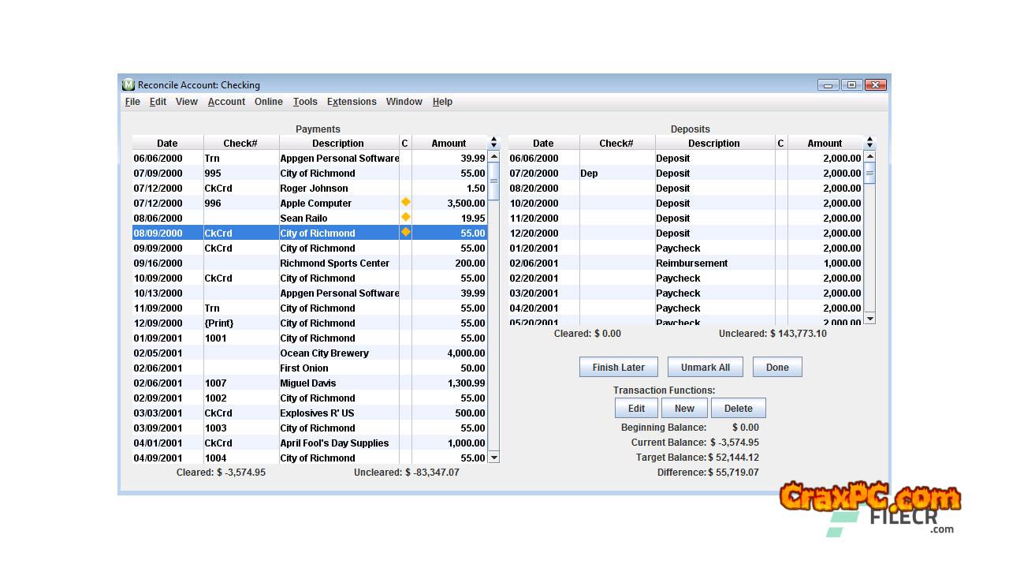Expand the File menu

click(132, 102)
